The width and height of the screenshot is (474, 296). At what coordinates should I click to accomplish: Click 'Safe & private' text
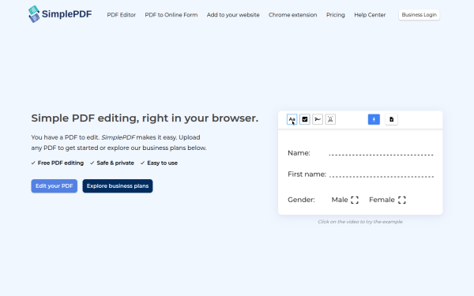(115, 163)
